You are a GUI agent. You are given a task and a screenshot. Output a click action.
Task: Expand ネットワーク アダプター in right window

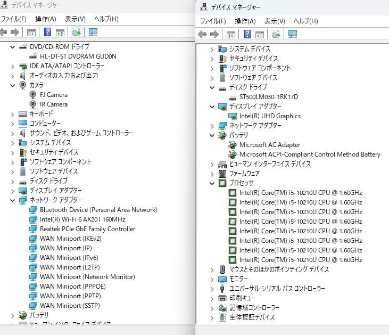coord(212,126)
